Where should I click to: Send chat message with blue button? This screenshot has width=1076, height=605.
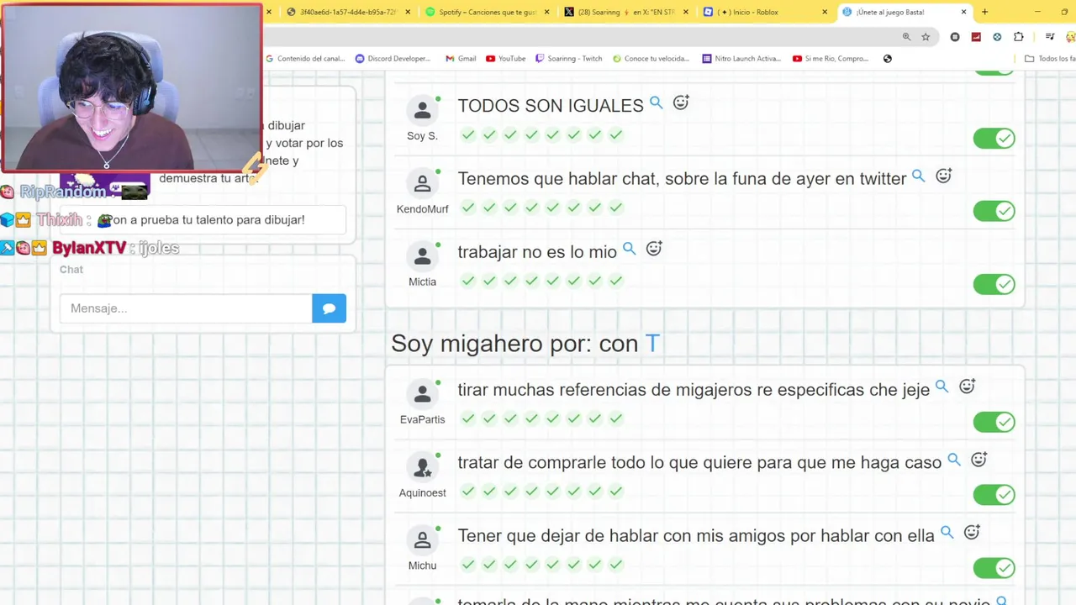point(329,308)
